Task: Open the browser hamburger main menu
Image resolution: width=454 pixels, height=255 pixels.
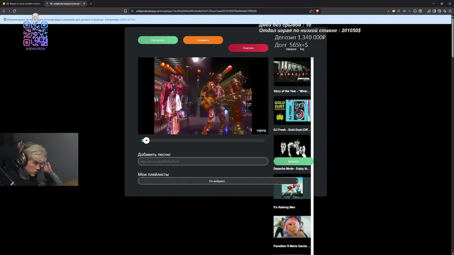Action: [x=450, y=11]
